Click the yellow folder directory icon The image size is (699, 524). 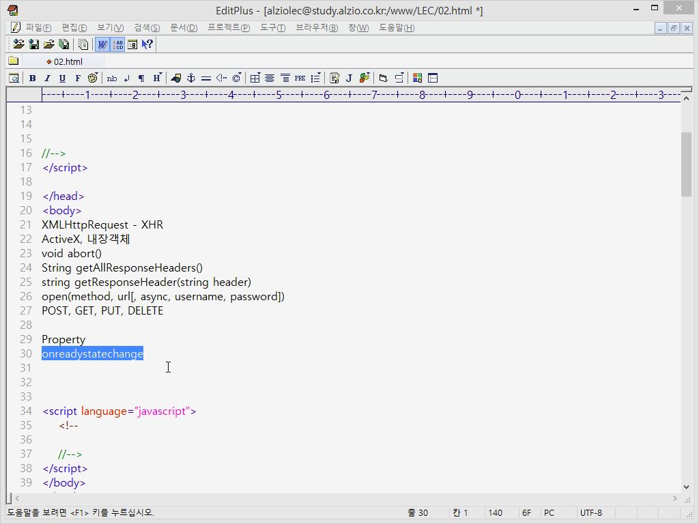(x=14, y=61)
